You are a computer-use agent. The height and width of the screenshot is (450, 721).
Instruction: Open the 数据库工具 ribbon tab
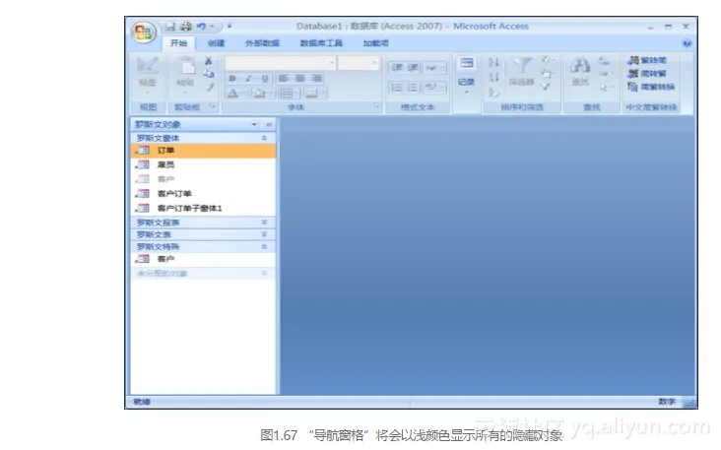point(321,43)
